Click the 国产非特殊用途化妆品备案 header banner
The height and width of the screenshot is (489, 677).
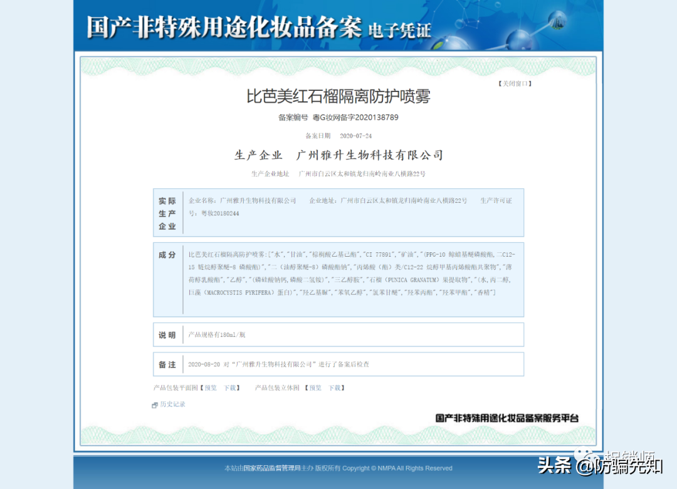tap(258, 28)
